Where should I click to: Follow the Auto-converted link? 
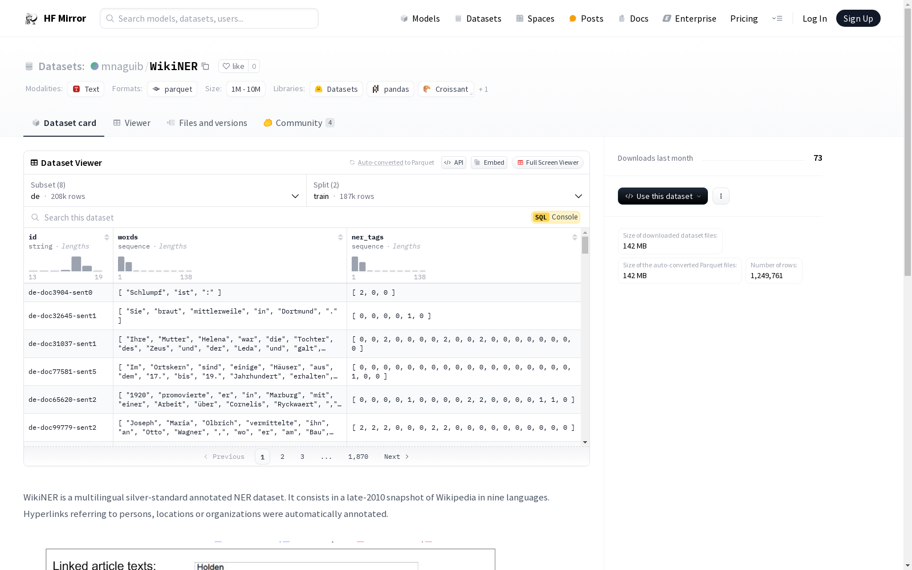(x=380, y=162)
